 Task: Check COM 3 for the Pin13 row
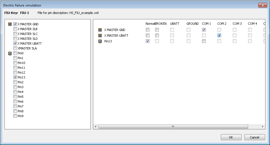point(234,41)
